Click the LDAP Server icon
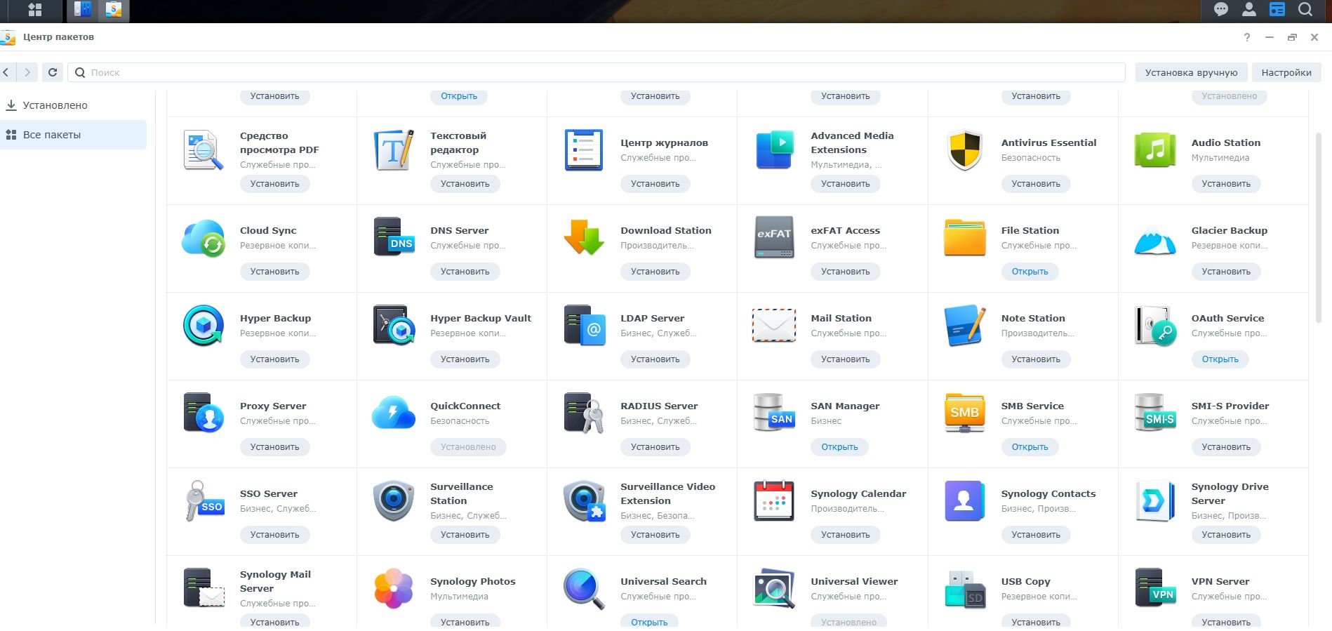 [584, 326]
